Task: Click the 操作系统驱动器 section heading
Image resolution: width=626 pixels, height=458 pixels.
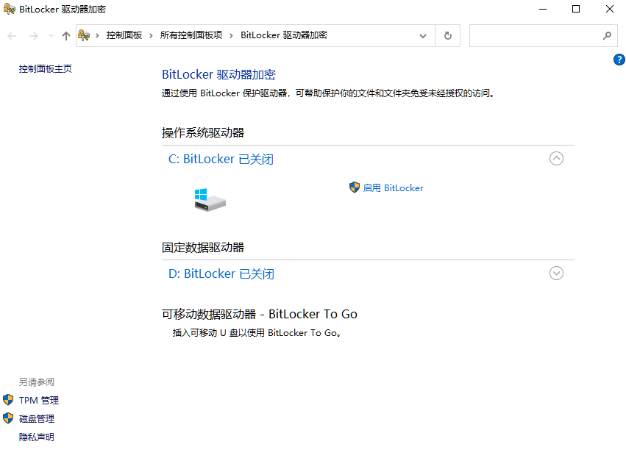Action: pyautogui.click(x=203, y=133)
